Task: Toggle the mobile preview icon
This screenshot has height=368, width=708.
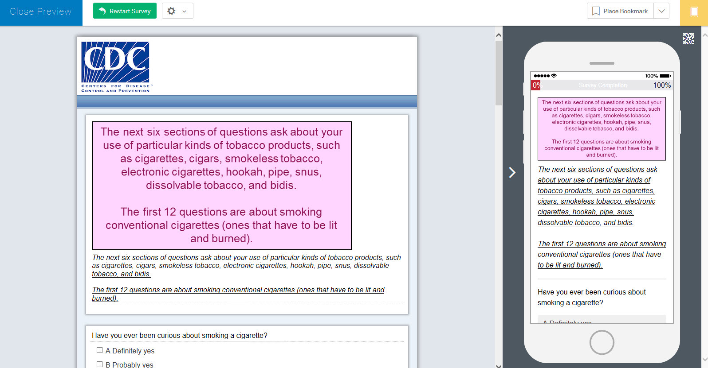Action: coord(694,12)
